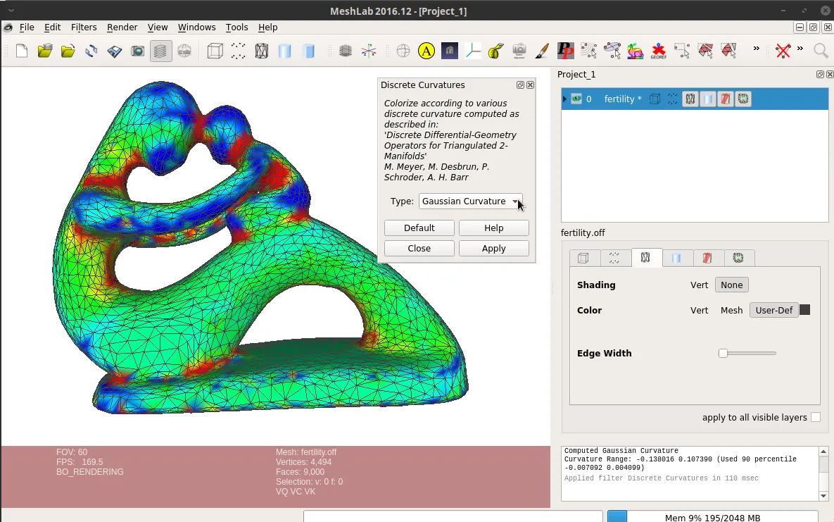Viewport: 834px width, 522px height.
Task: Switch to red selection render tab
Action: (707, 258)
